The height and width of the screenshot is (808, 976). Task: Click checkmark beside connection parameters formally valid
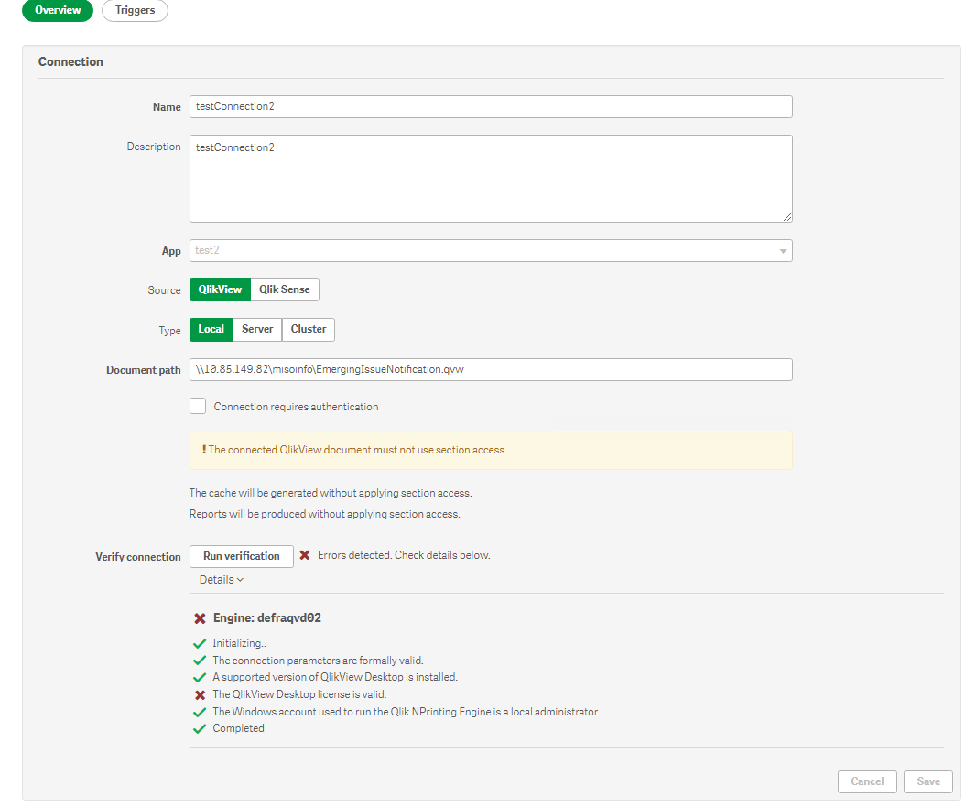pyautogui.click(x=200, y=661)
